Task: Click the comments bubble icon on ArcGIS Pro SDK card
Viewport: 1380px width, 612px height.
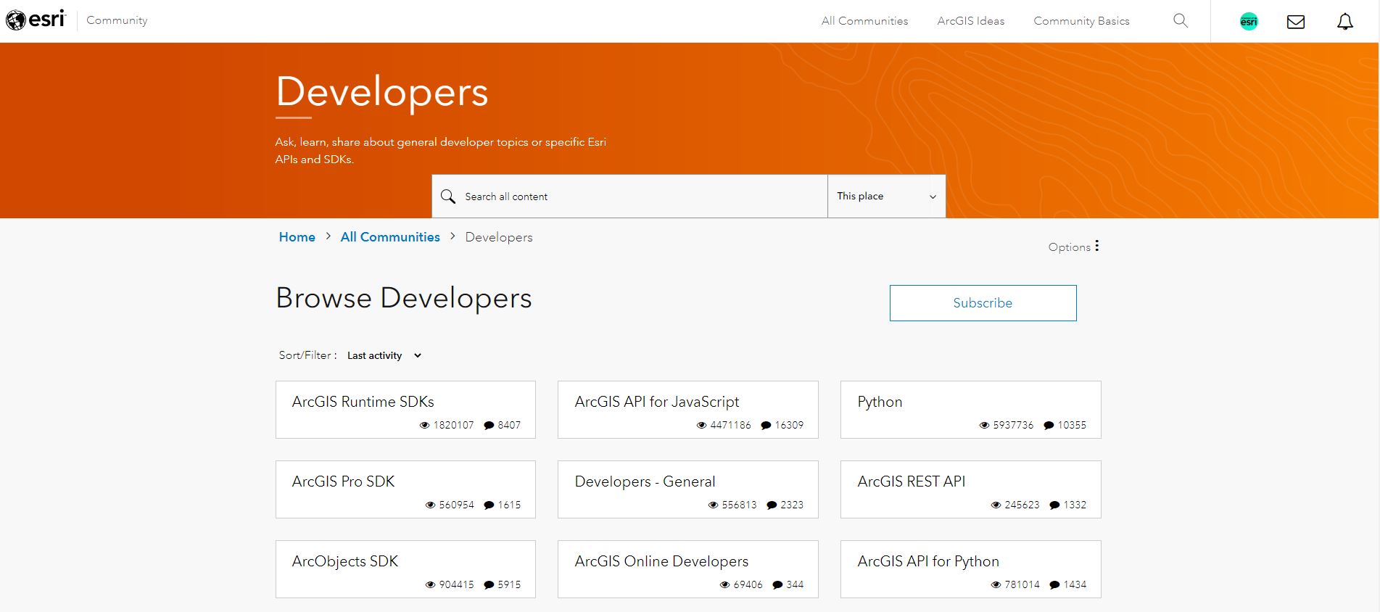Action: [x=489, y=505]
